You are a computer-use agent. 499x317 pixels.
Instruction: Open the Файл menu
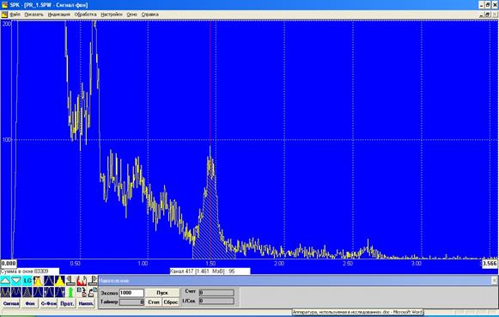point(15,15)
